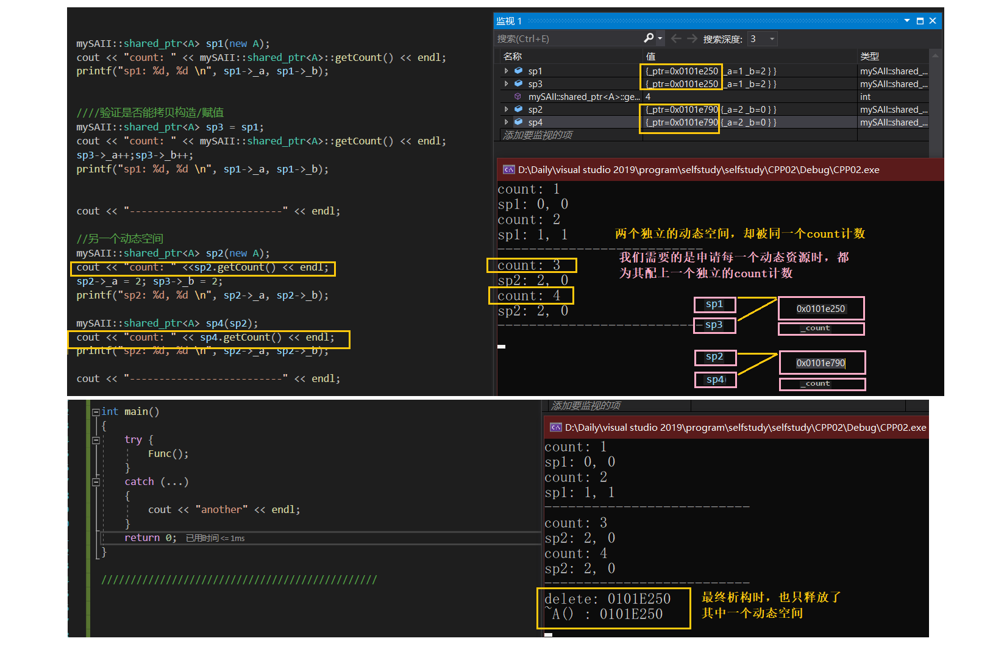Click the blue cube icon of sp4
1004x655 pixels.
coord(518,122)
